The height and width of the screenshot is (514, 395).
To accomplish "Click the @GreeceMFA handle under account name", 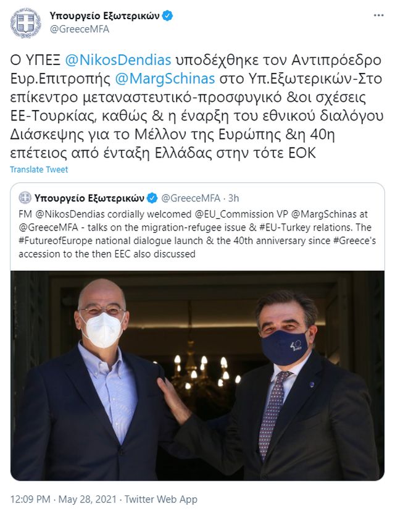I will coord(80,29).
